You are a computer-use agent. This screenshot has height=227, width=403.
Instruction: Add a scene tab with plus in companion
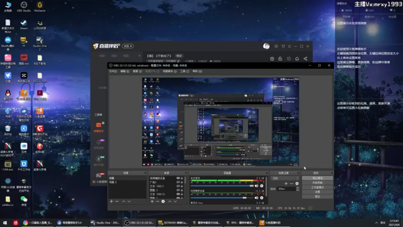click(x=140, y=56)
